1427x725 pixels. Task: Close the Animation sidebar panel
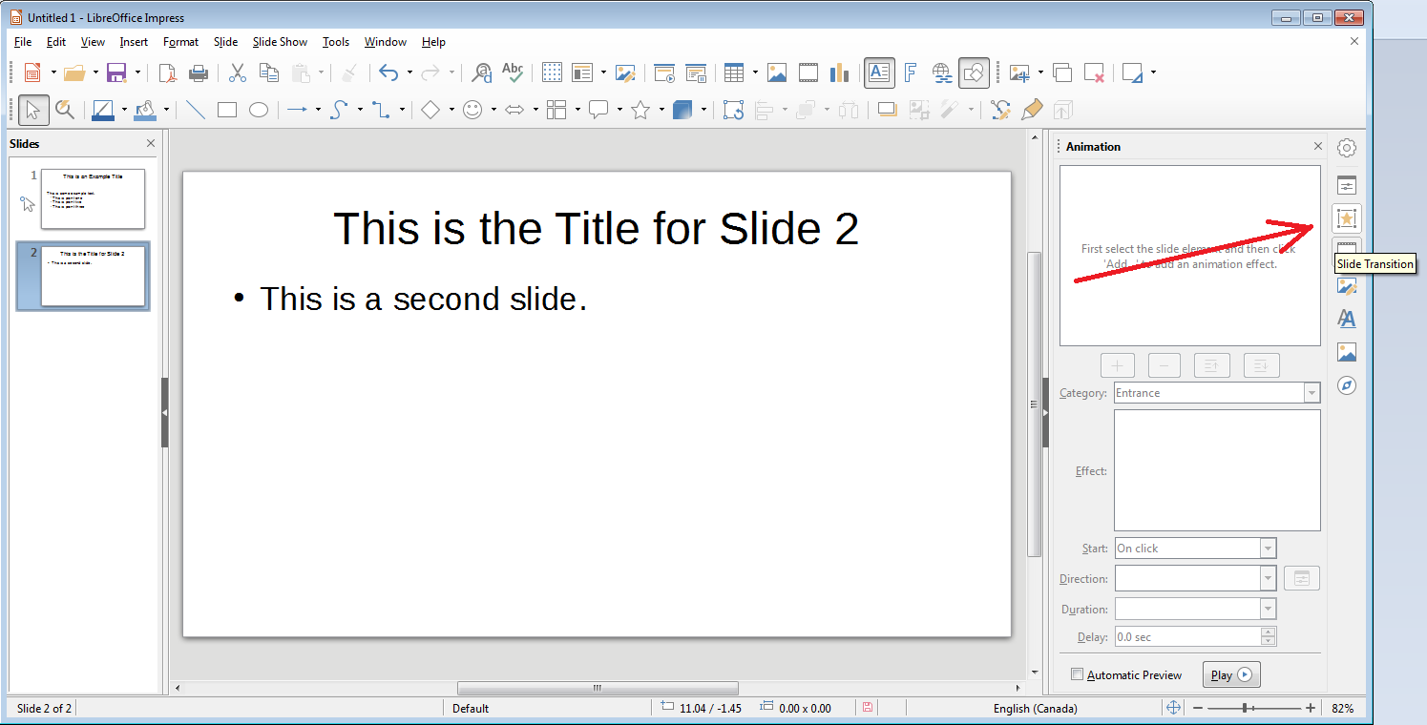(1318, 146)
